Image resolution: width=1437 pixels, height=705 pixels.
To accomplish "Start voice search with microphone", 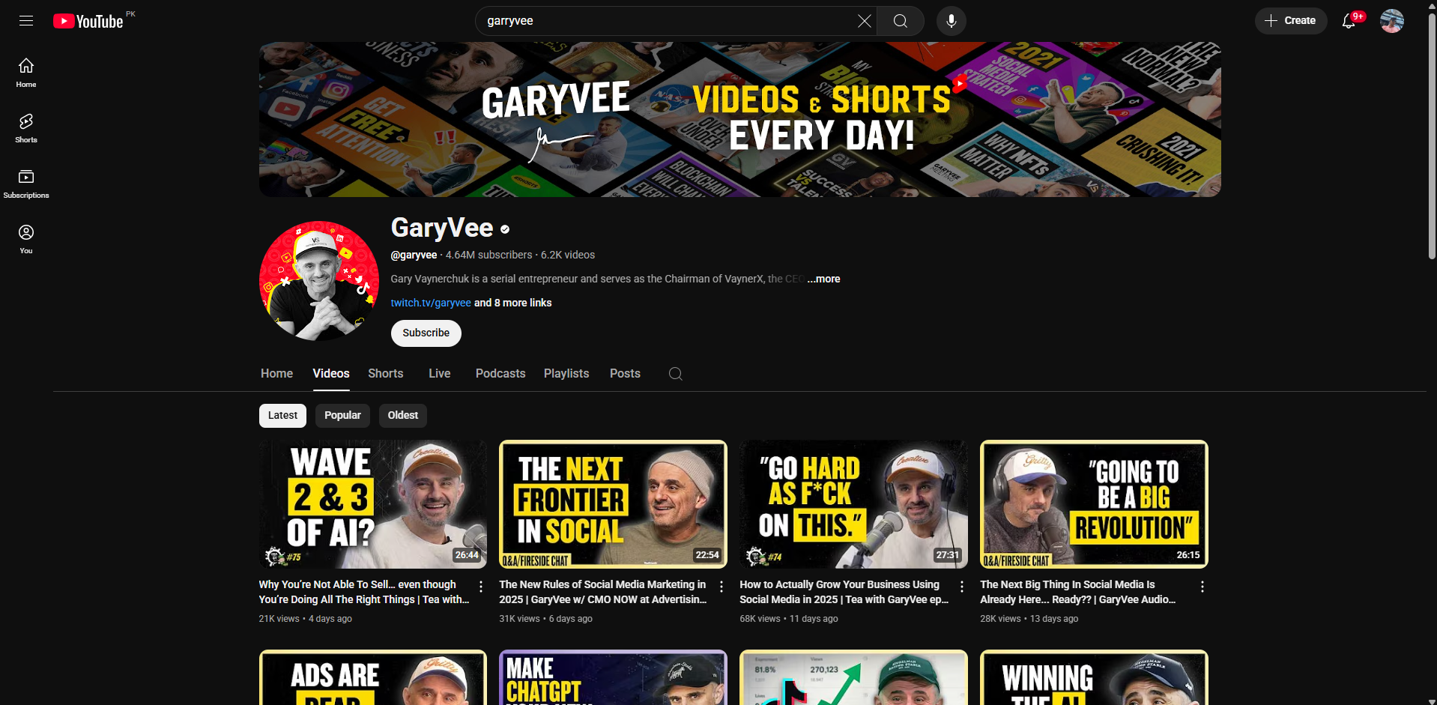I will (x=952, y=21).
